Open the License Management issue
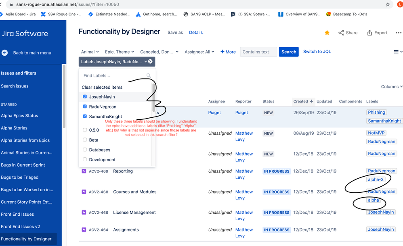The width and height of the screenshot is (403, 246). pos(134,213)
